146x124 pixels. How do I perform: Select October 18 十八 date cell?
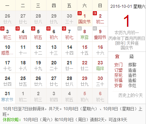[x=23, y=65]
